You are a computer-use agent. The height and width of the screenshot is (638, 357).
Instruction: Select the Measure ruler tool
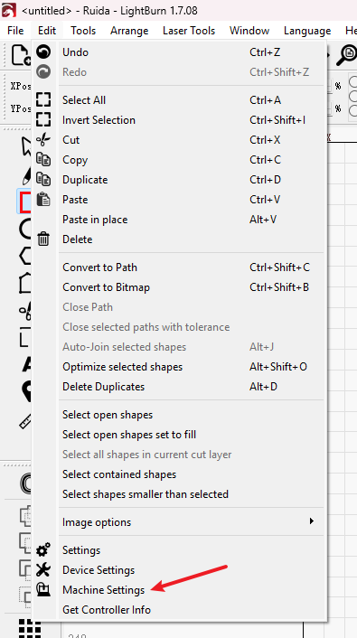tap(25, 421)
